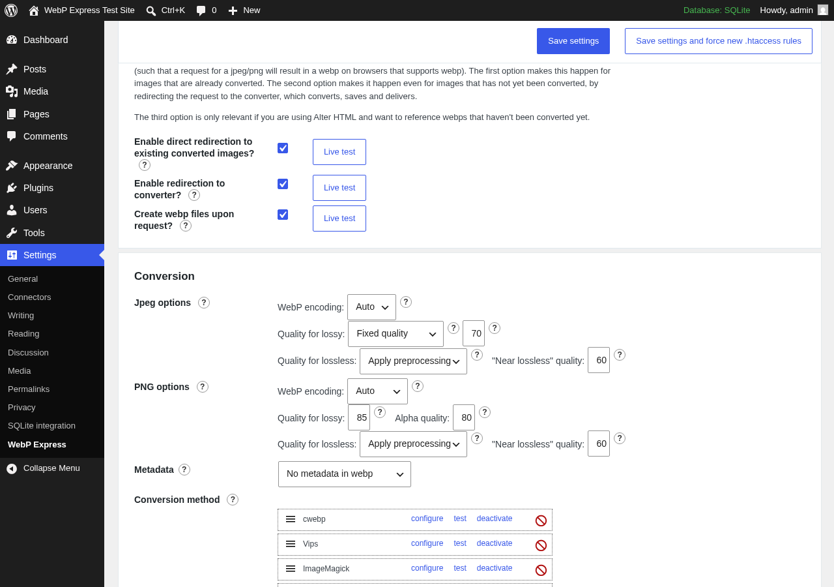Click the Dashboard gauge icon
The image size is (834, 587).
pyautogui.click(x=12, y=40)
